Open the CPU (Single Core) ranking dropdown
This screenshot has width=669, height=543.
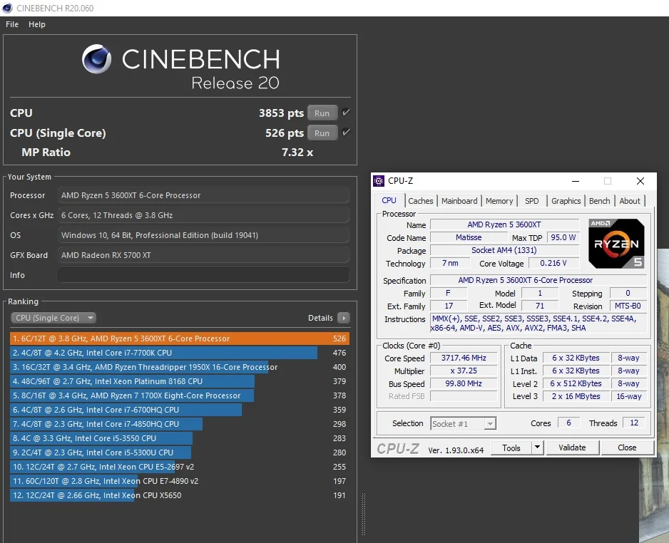[53, 318]
